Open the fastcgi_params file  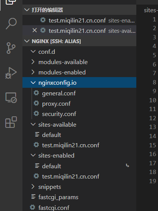[79, 197]
